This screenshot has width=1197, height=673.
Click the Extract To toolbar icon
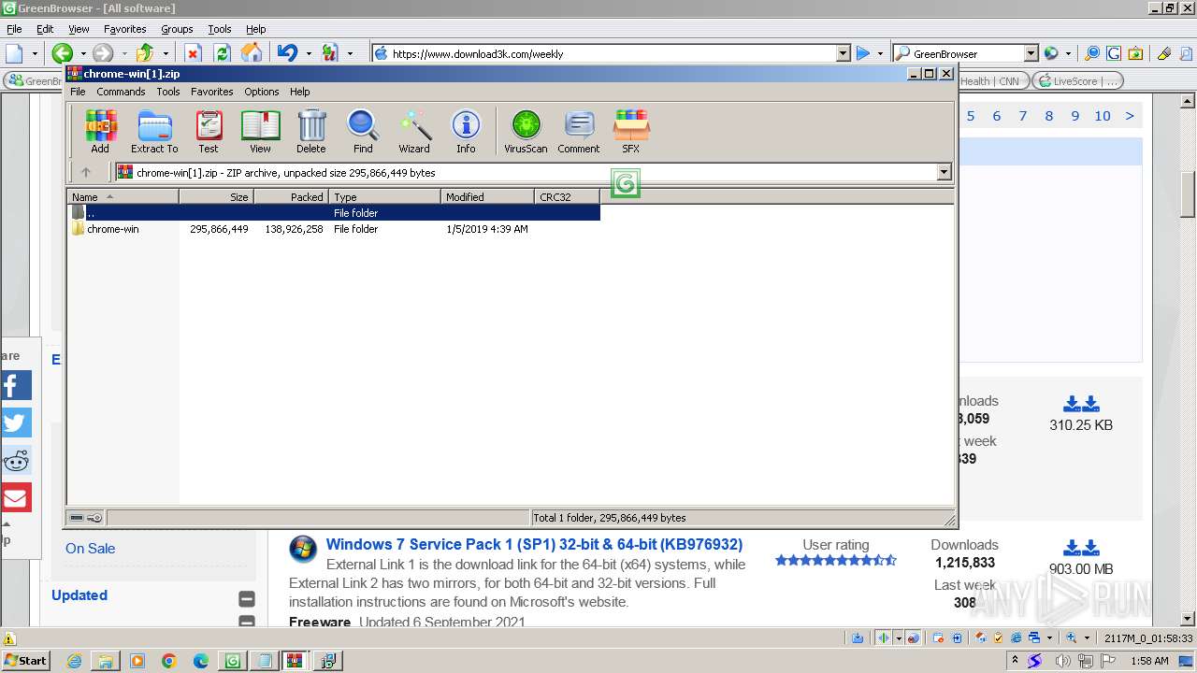tap(154, 132)
